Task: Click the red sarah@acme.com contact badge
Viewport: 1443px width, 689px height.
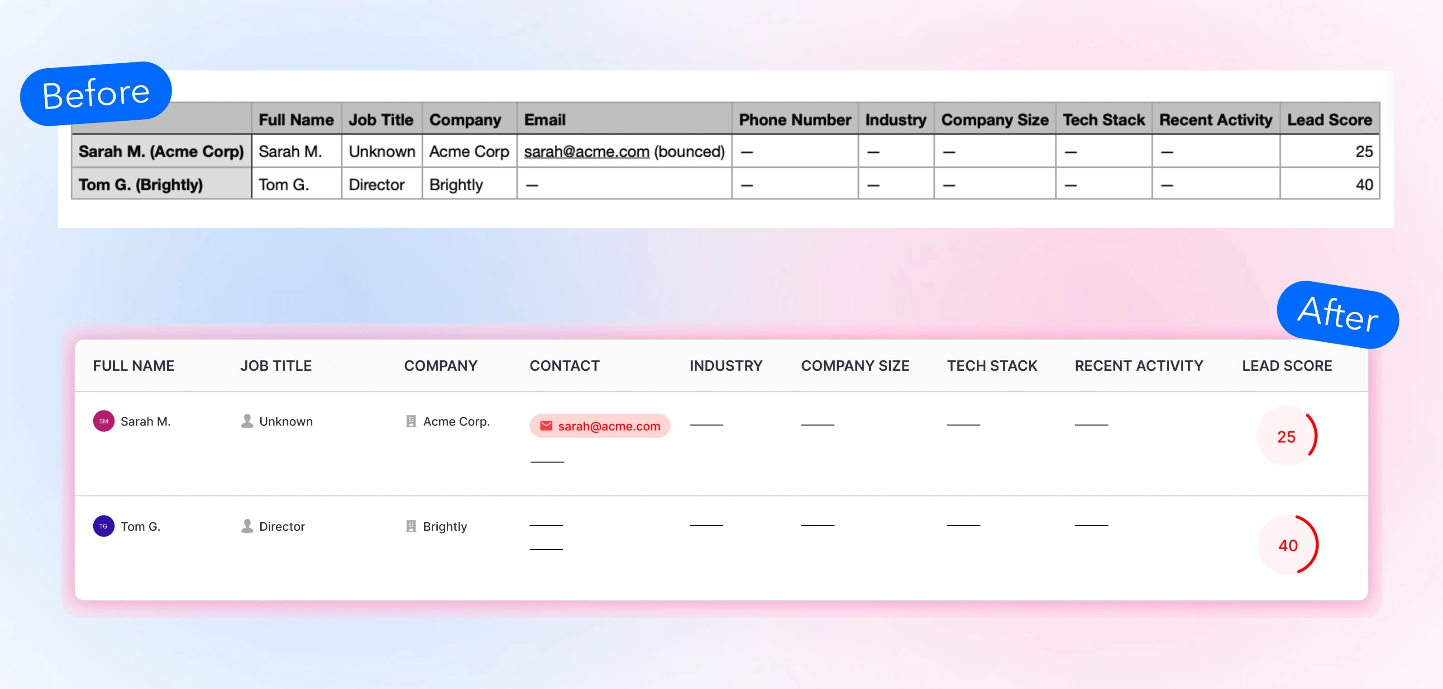Action: tap(600, 426)
